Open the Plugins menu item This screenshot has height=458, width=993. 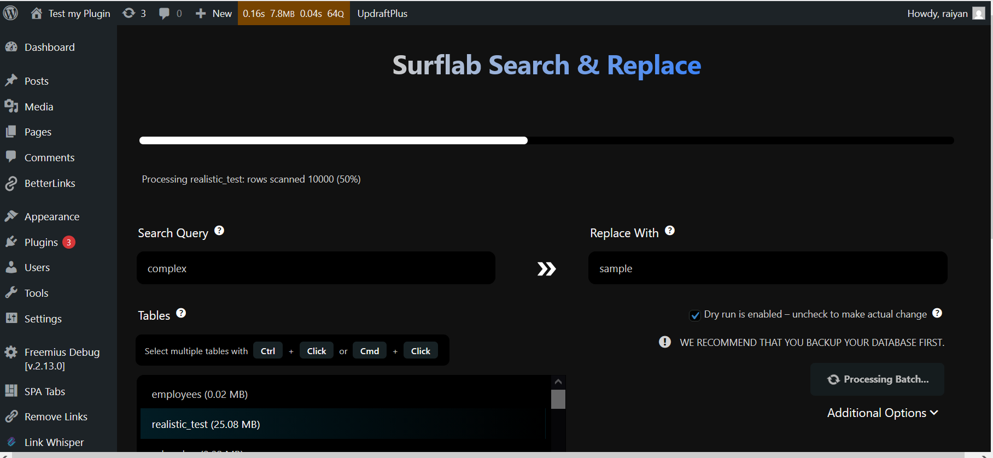[x=41, y=242]
